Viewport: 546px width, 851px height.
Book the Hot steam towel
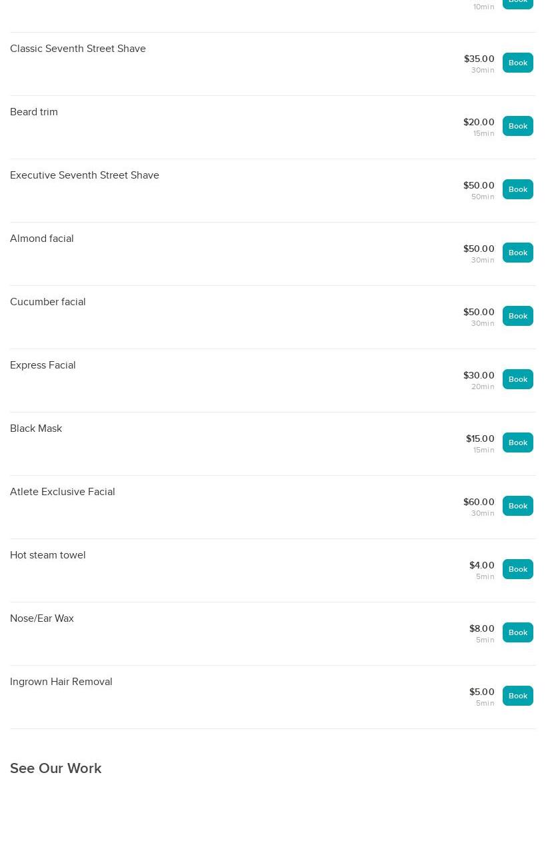coord(517,569)
